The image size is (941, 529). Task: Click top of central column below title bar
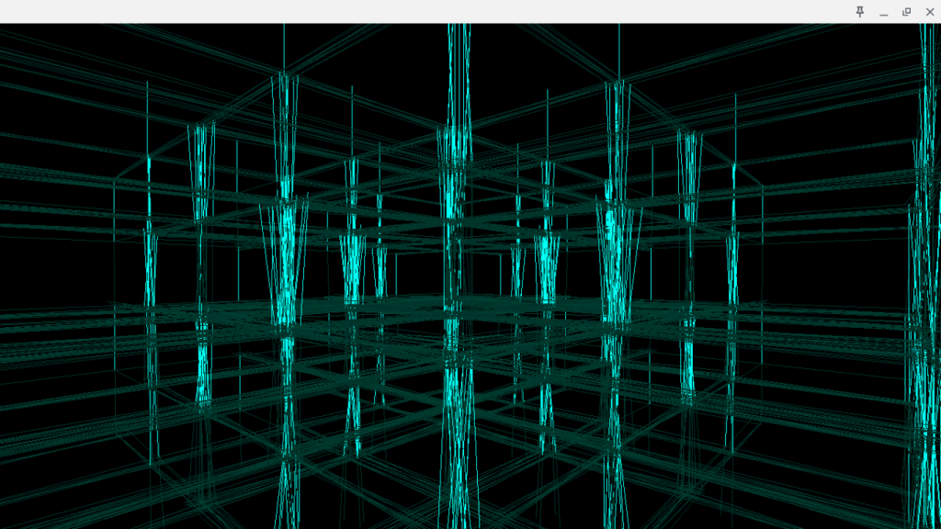coord(457,37)
